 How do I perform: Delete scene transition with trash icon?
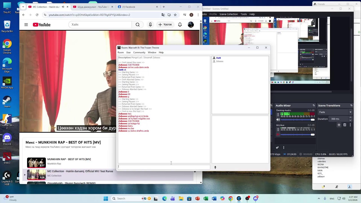345,125
